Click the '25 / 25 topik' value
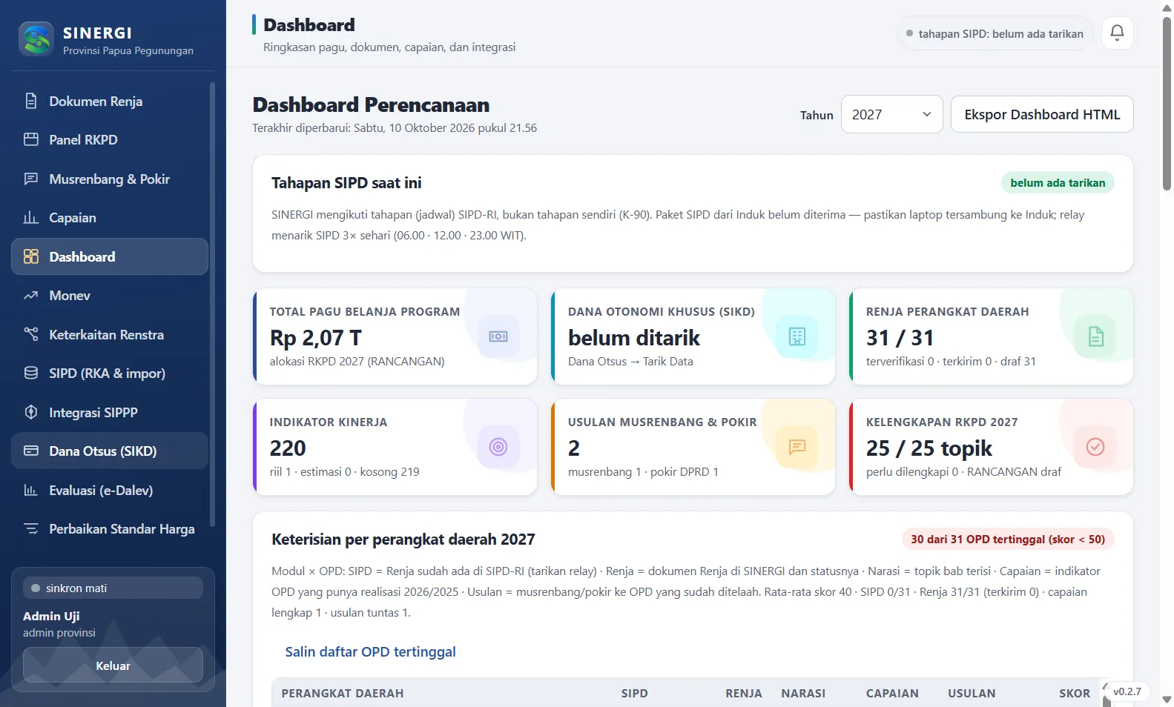The width and height of the screenshot is (1174, 707). coord(929,448)
